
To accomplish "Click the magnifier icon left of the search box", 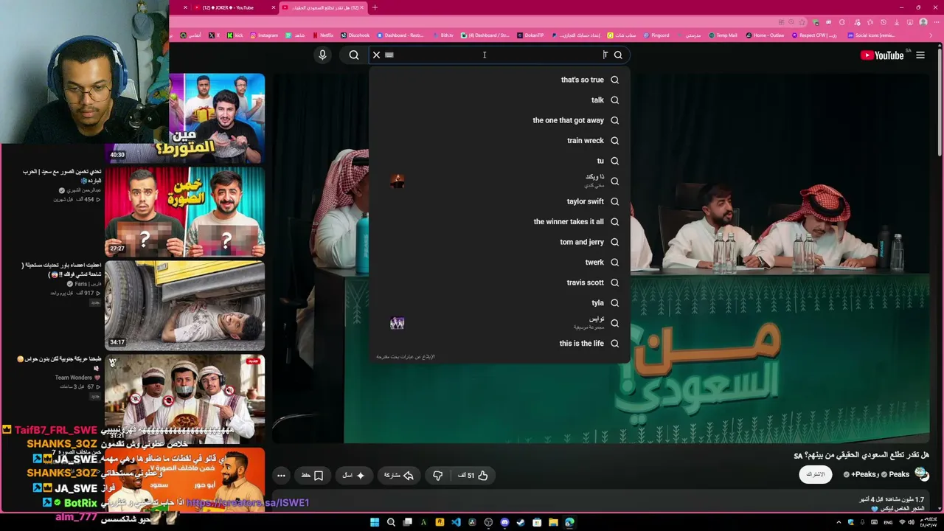I will point(354,55).
